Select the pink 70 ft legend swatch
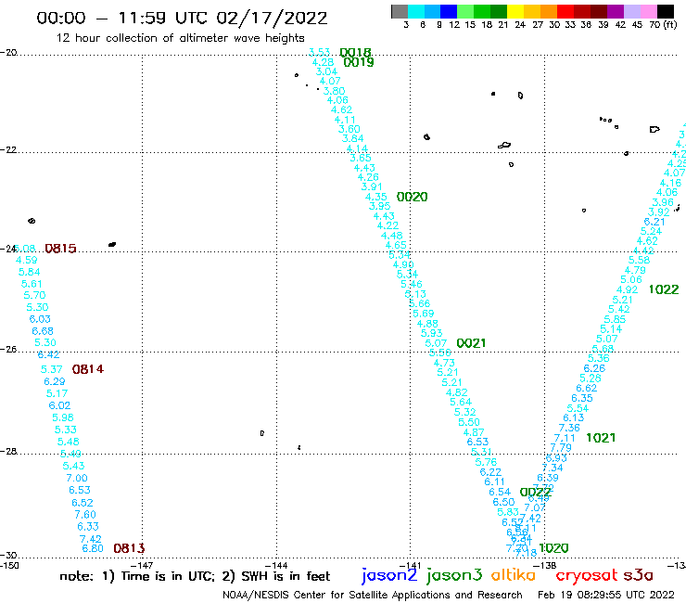 pos(647,11)
